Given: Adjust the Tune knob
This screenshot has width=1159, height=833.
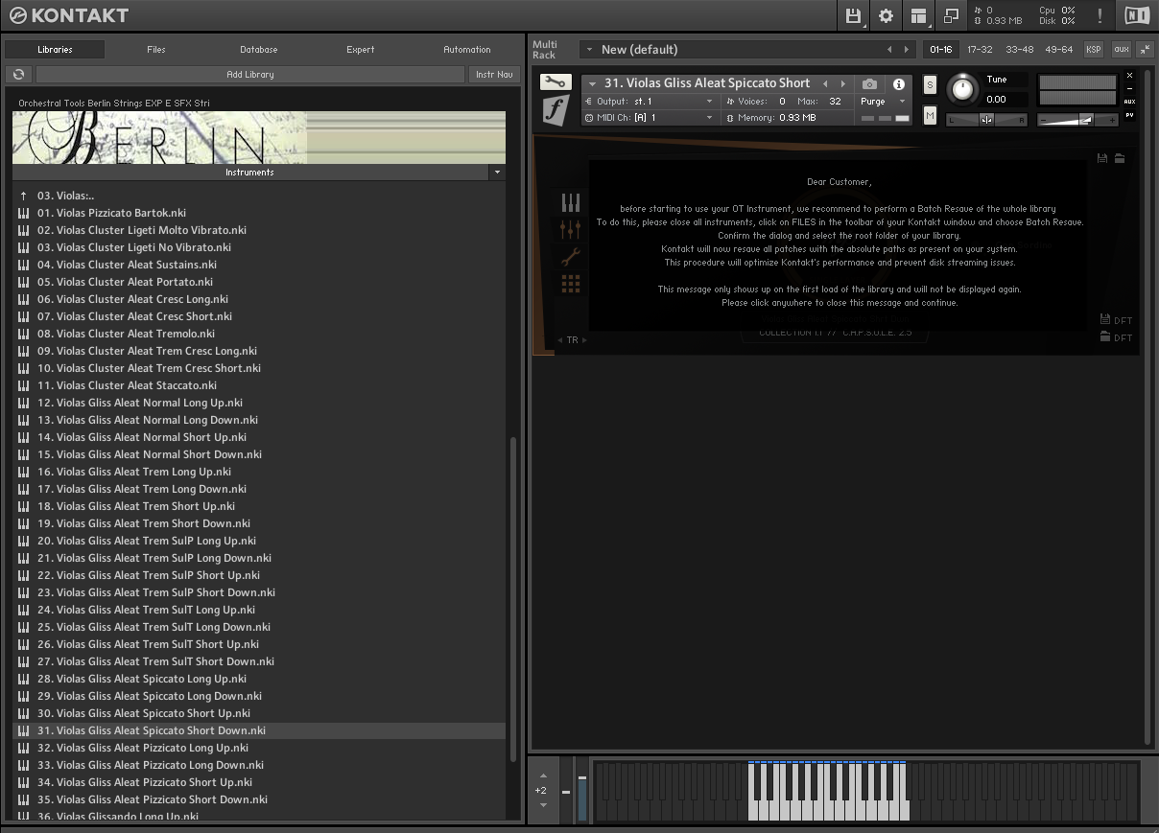Looking at the screenshot, I should click(x=961, y=90).
